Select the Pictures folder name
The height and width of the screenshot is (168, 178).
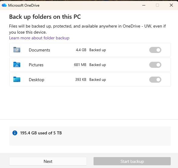pos(36,65)
